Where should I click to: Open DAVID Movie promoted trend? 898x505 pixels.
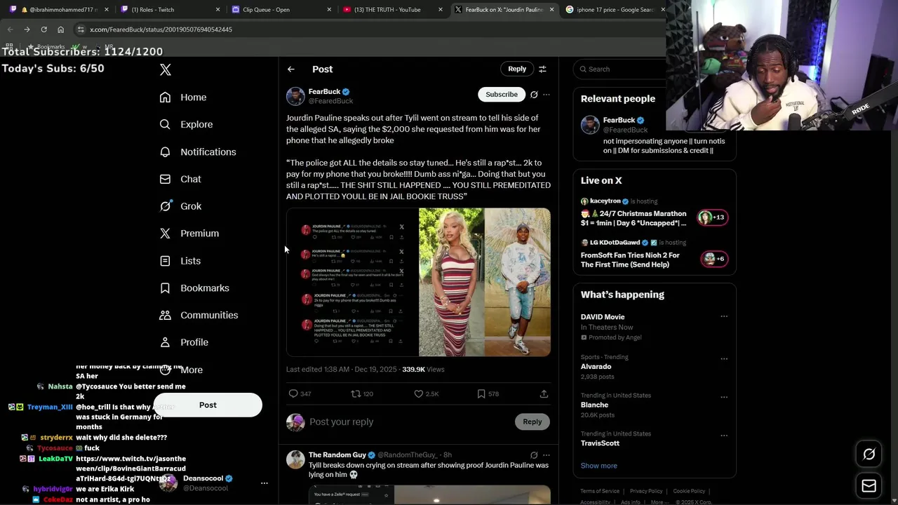click(x=654, y=327)
